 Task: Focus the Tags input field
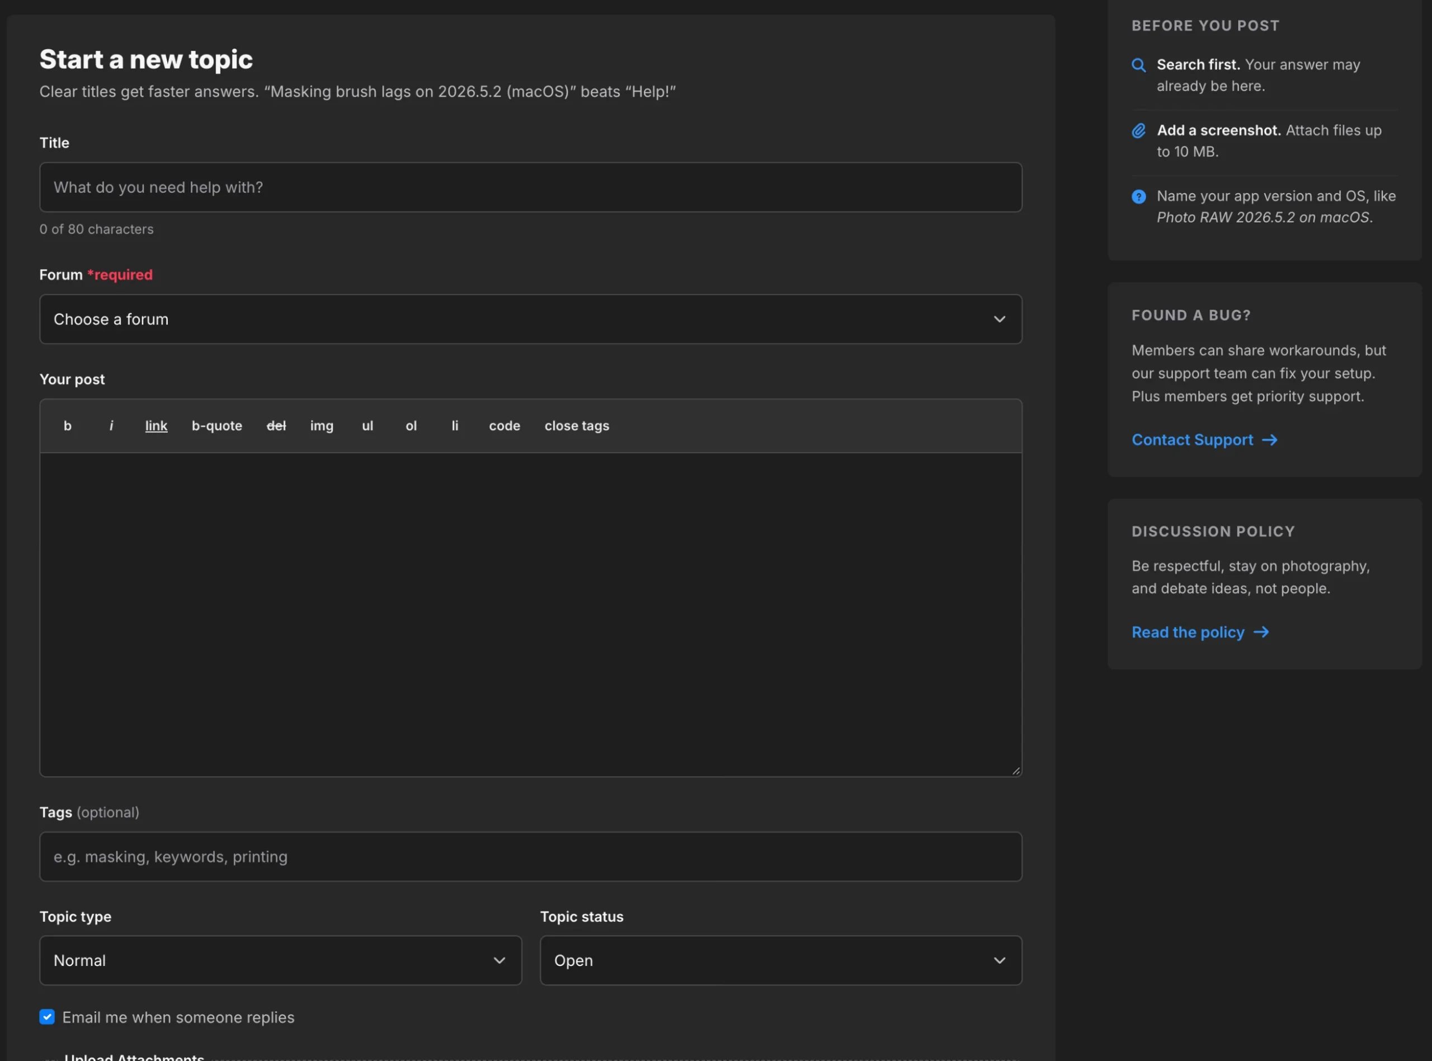pos(530,857)
